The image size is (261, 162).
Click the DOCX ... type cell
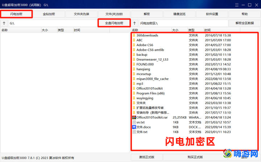pos(195,127)
